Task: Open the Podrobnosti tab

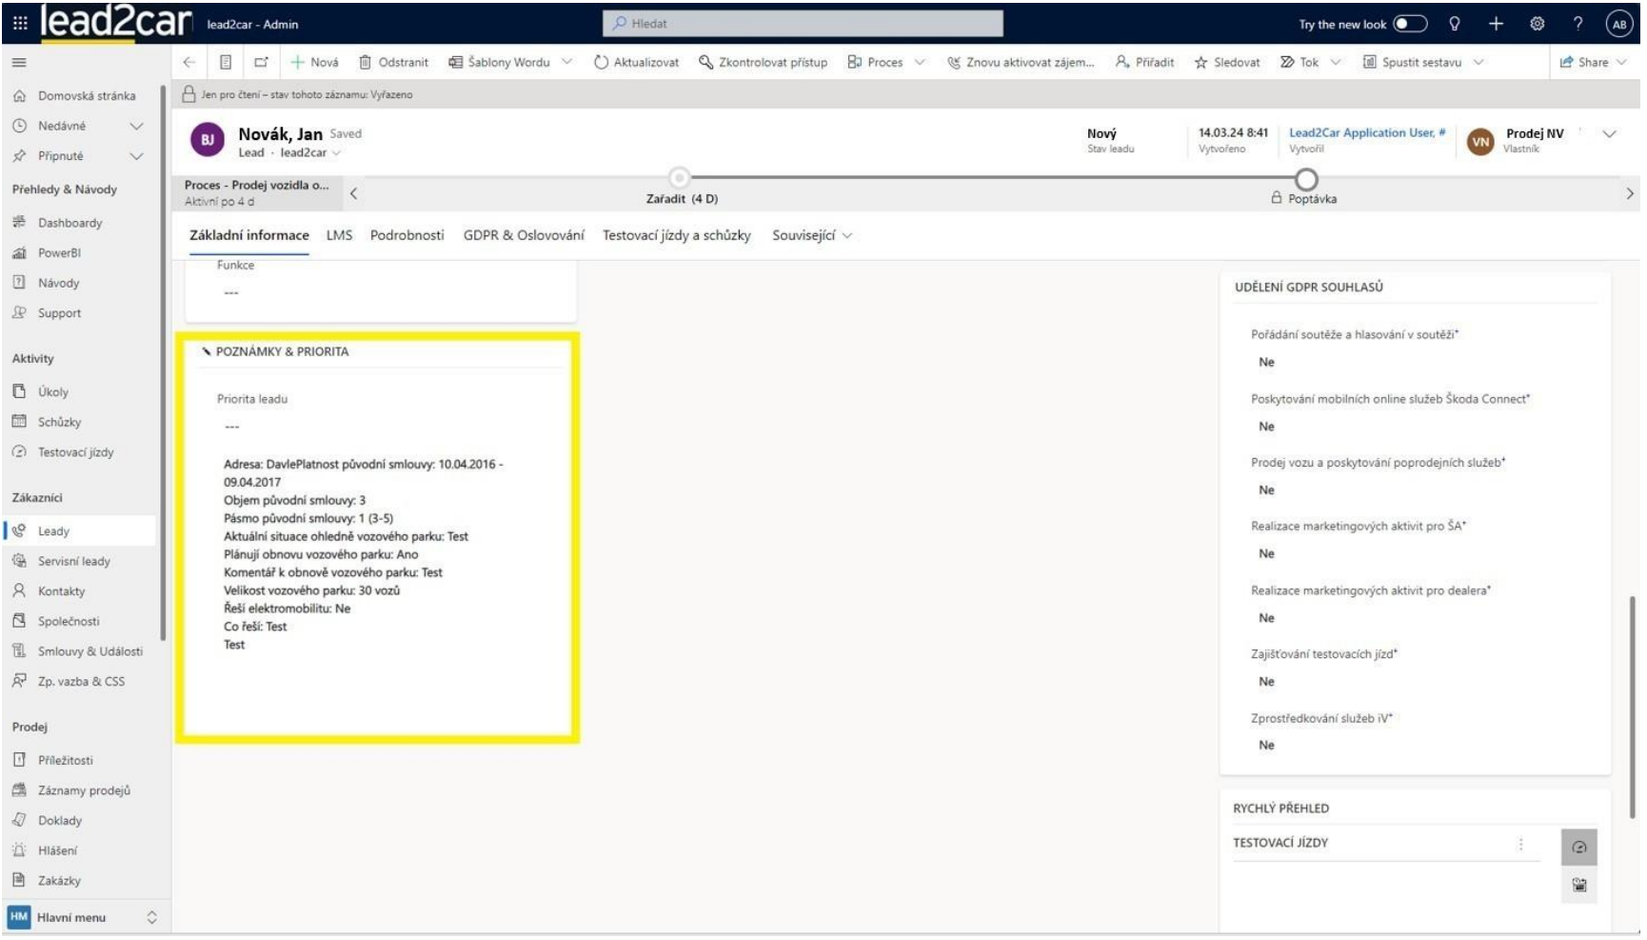Action: pos(407,235)
